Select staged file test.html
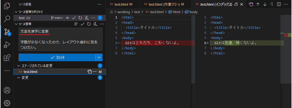The height and width of the screenshot is (108, 292). [x=60, y=72]
